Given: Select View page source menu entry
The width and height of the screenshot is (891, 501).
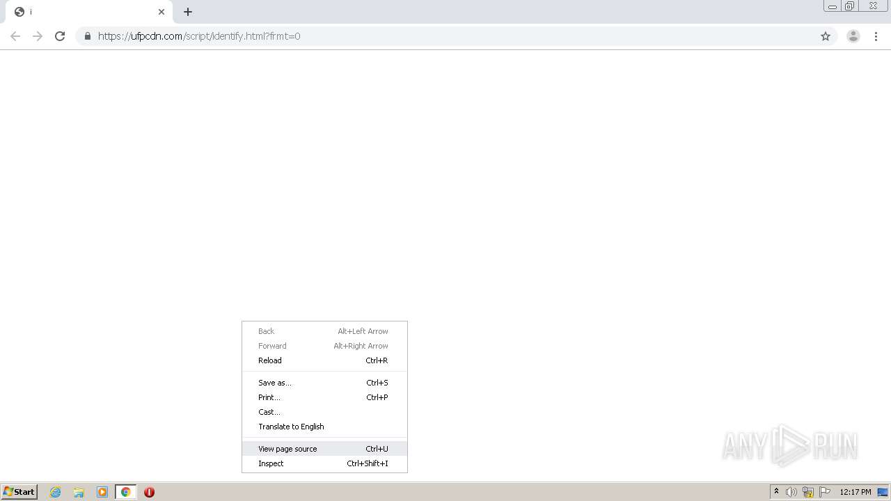Looking at the screenshot, I should [x=324, y=449].
